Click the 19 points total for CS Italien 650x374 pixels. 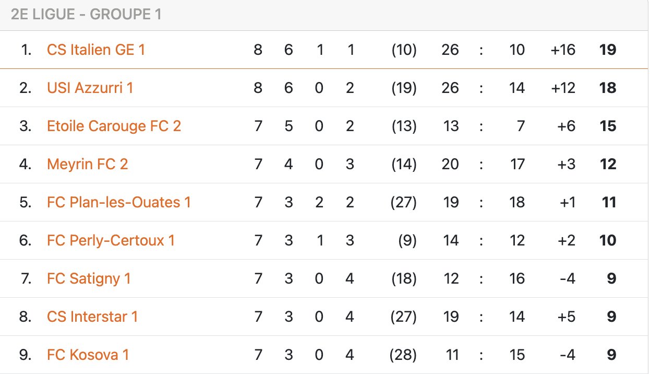608,50
